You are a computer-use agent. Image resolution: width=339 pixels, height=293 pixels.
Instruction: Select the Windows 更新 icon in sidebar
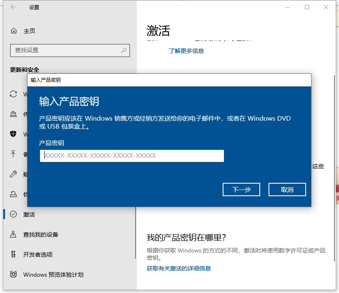(13, 94)
